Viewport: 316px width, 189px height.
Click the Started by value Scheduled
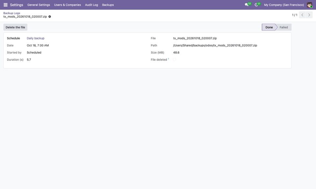34,52
